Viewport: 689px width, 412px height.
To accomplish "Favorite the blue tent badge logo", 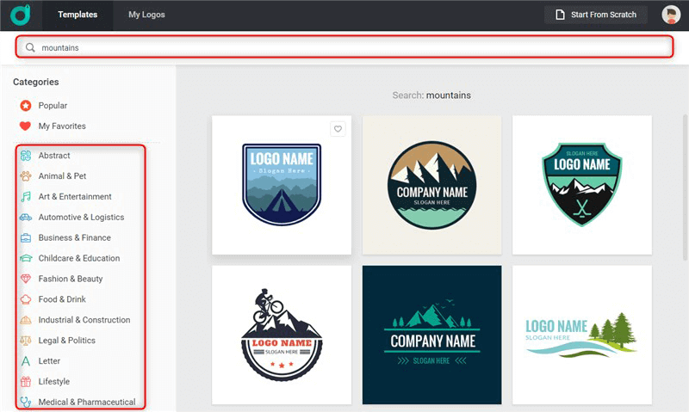I will coord(338,129).
